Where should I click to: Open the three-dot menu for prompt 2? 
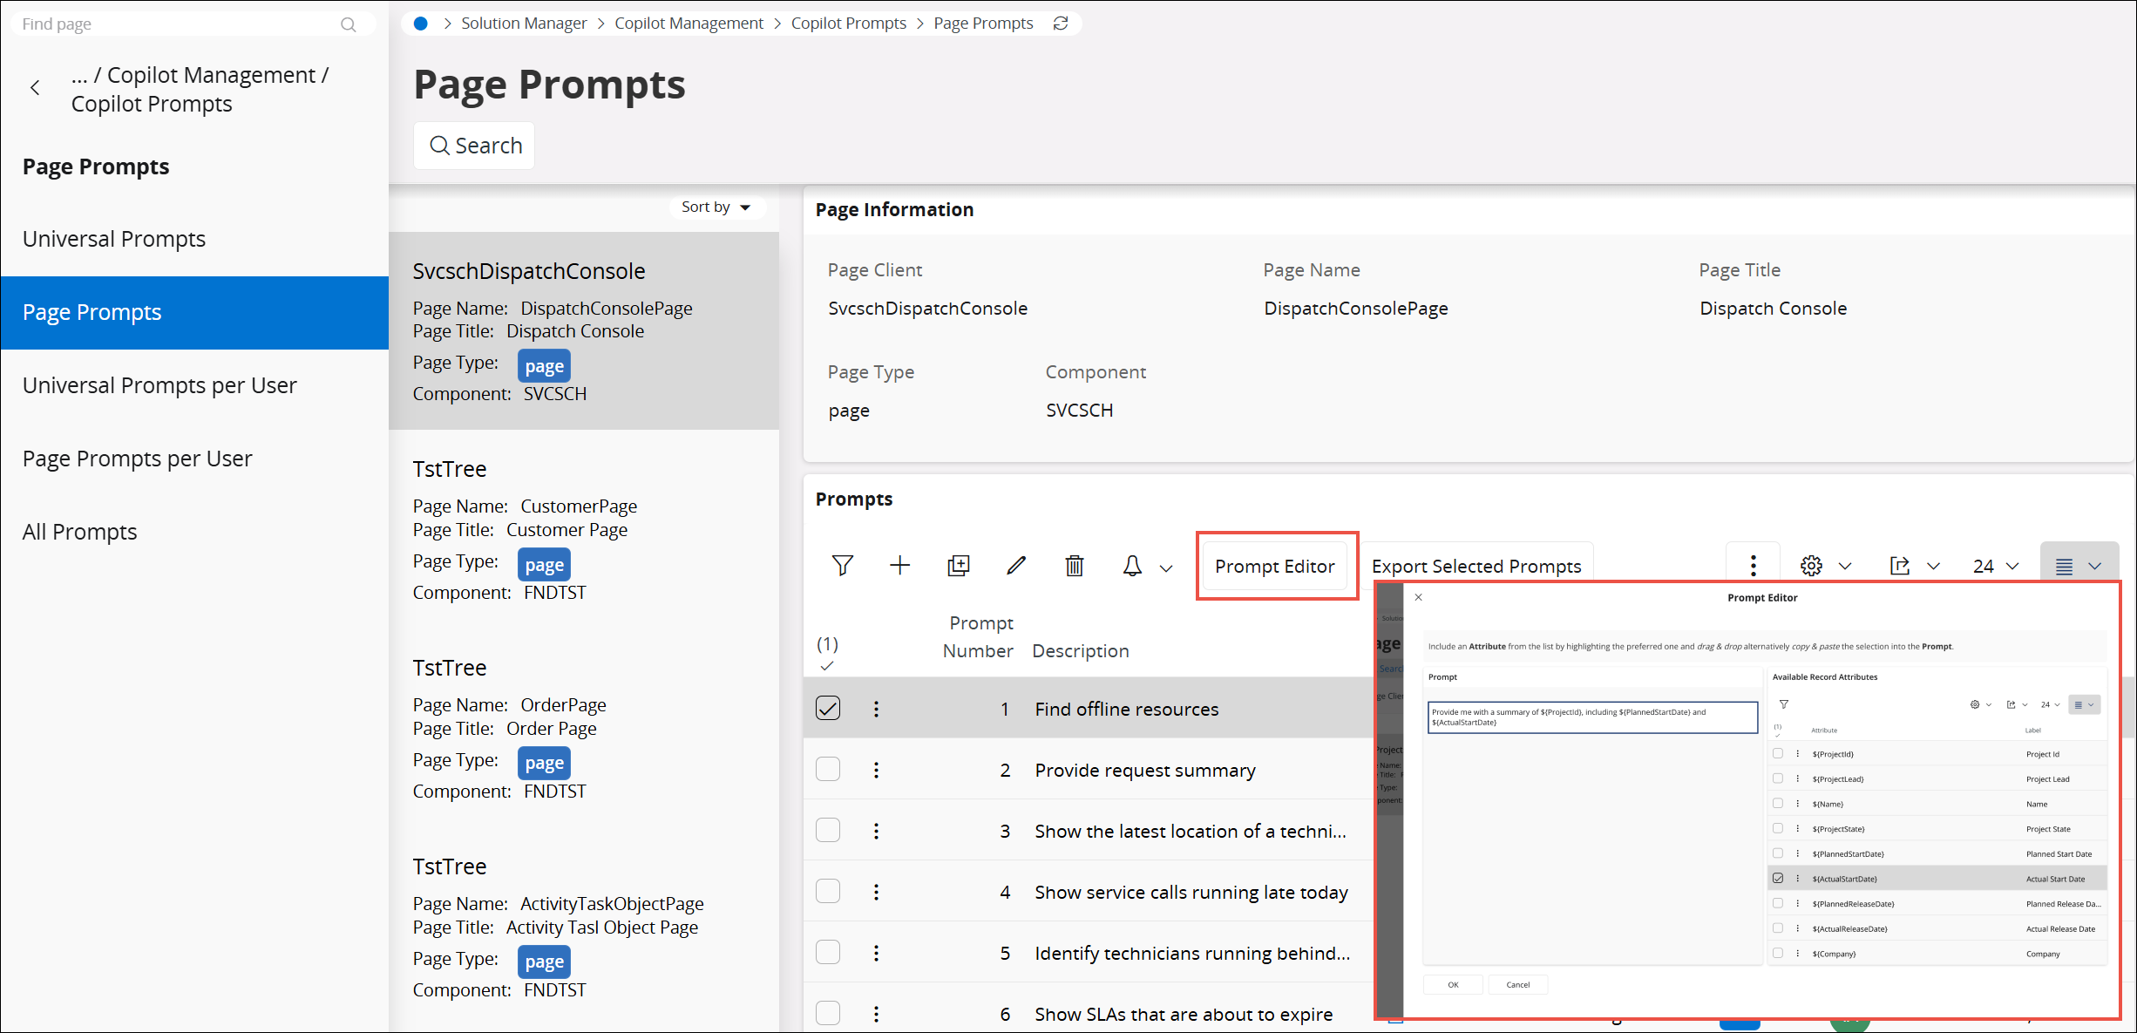coord(876,770)
